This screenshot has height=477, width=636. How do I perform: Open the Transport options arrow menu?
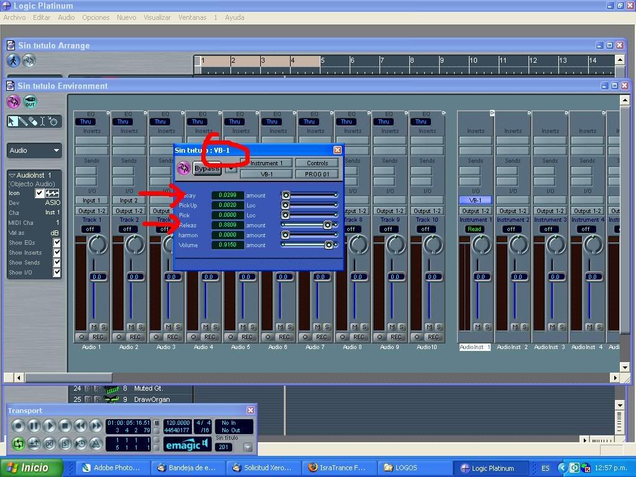coord(248,447)
